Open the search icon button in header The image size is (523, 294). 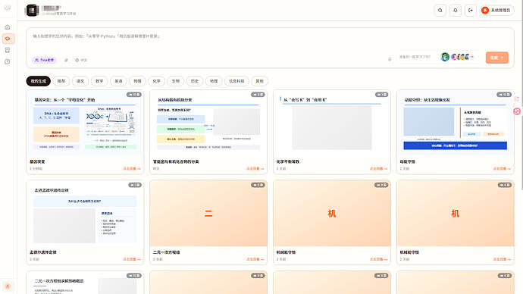pos(440,11)
